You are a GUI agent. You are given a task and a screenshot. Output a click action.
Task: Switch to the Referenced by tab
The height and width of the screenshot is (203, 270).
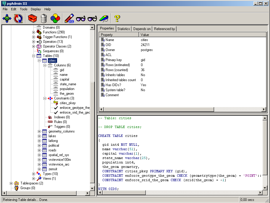point(164,29)
